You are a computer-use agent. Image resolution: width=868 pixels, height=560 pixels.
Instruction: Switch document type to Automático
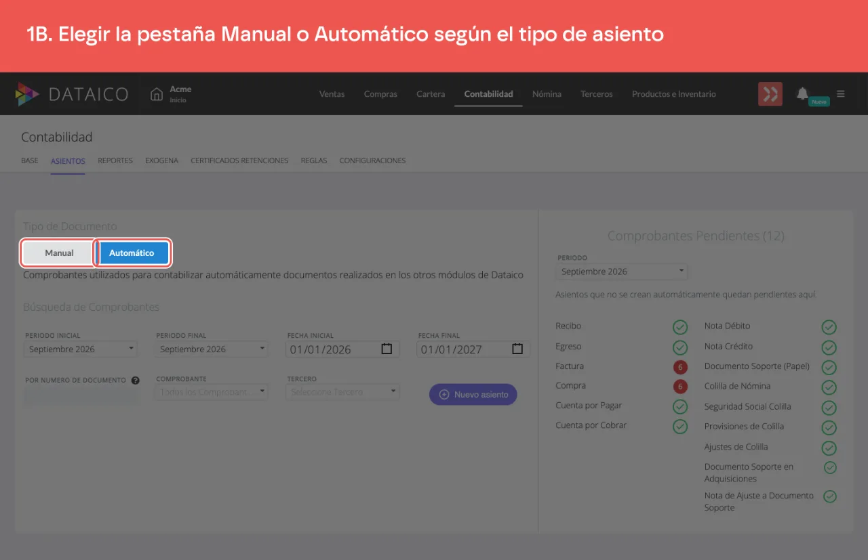click(132, 253)
